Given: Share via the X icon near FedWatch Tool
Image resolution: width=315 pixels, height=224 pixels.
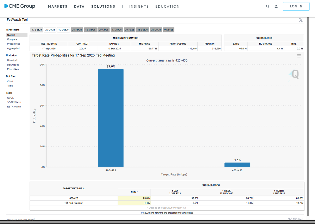Looking at the screenshot, I should point(301,20).
